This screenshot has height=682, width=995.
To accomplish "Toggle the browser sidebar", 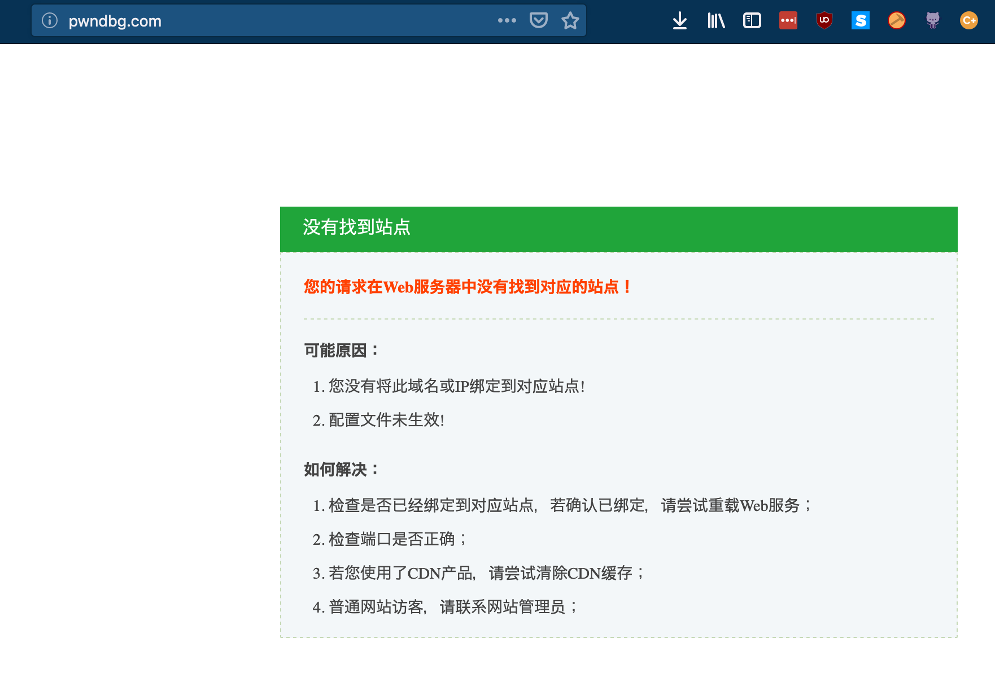I will [752, 20].
